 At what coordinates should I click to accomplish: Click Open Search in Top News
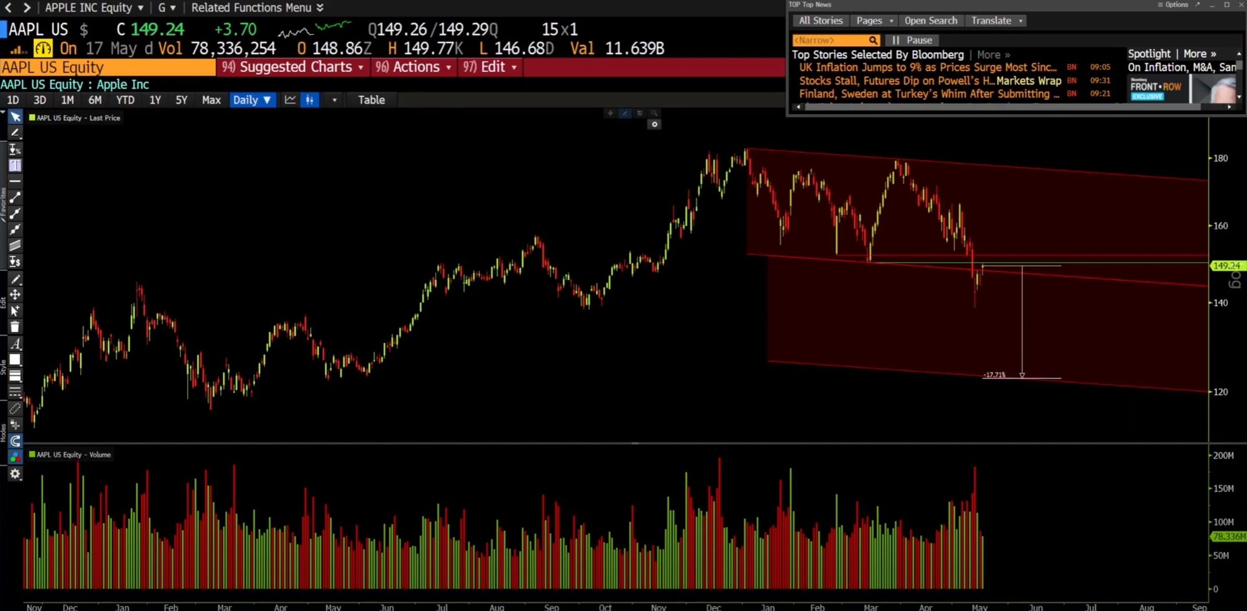[931, 21]
